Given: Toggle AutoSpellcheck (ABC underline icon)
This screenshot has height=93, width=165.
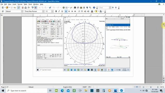Looking at the screenshot, I should pos(36,7).
